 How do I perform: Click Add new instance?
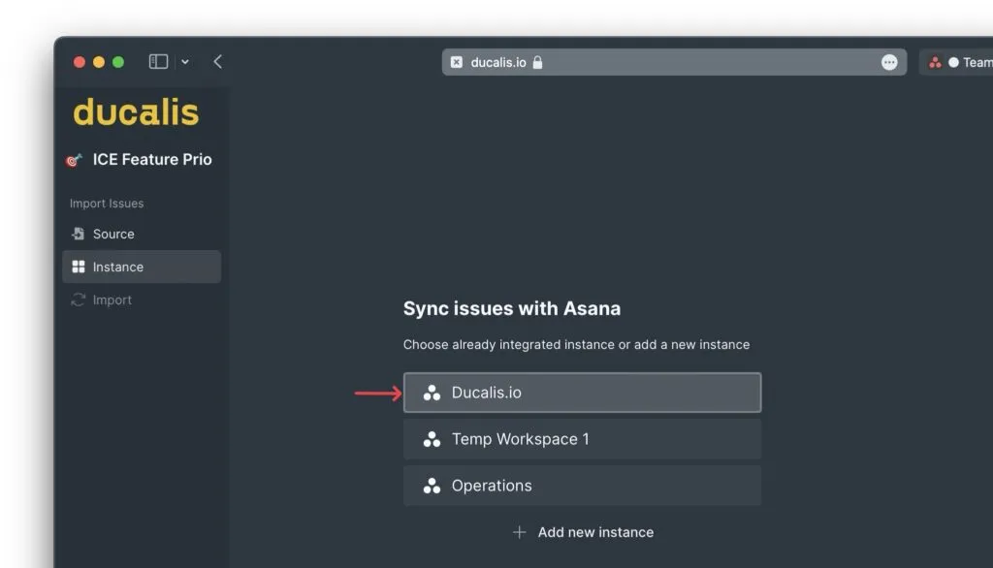pyautogui.click(x=595, y=532)
